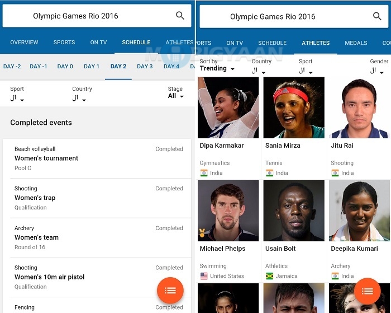Tap Sania Mirza name
This screenshot has width=391, height=313.
tap(283, 146)
